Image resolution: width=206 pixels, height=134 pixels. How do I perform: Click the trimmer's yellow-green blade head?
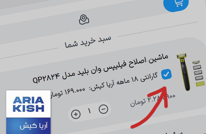[182, 56]
